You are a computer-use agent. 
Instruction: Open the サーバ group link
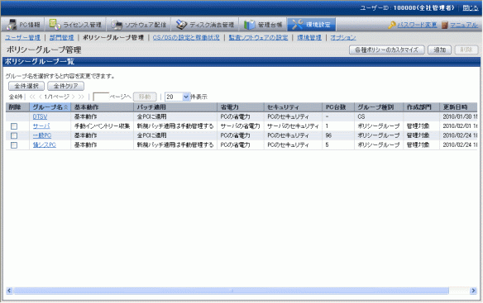41,126
